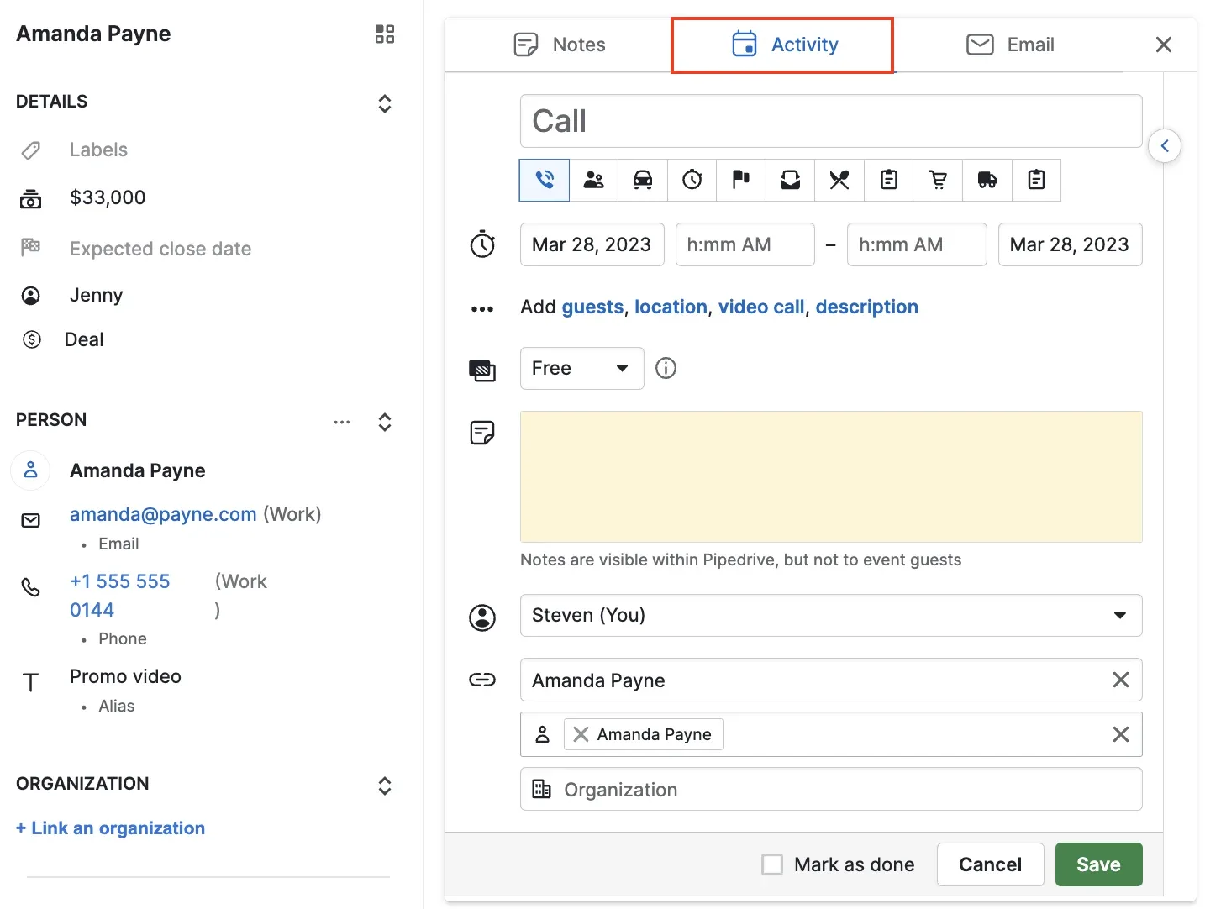Pick the flag activity type icon

(x=741, y=180)
